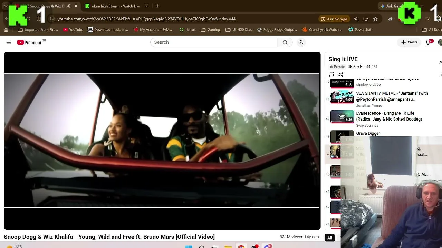442x248 pixels.
Task: Click the SwaySounnds channel name
Action: tap(367, 126)
